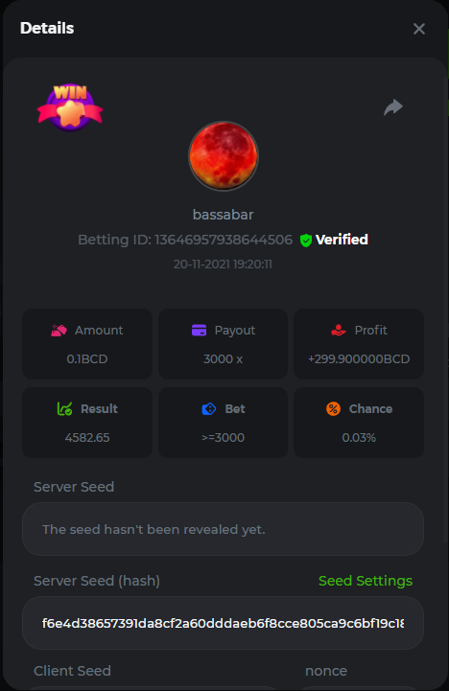Click the Profit value +299.900000BCD
This screenshot has height=691, width=449.
click(359, 358)
